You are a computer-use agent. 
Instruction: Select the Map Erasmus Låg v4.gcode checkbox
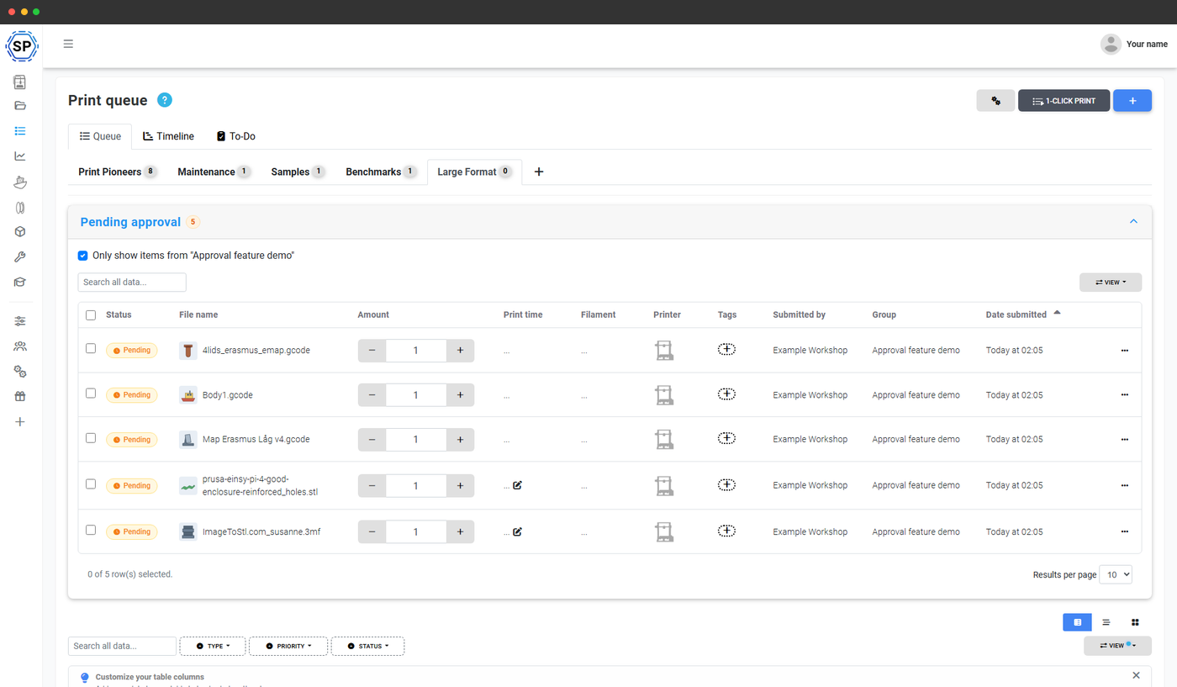point(91,437)
